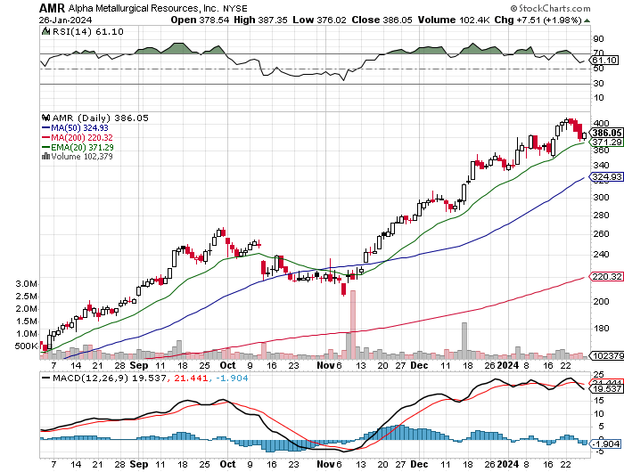Click the Volume 102,379 legend text
The width and height of the screenshot is (624, 472).
pos(82,157)
